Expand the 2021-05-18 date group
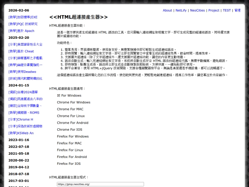Screen dimensions: 249x187 [19, 153]
